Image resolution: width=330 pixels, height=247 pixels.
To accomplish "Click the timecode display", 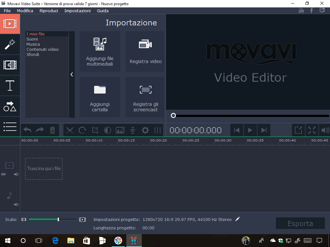I will (x=196, y=131).
